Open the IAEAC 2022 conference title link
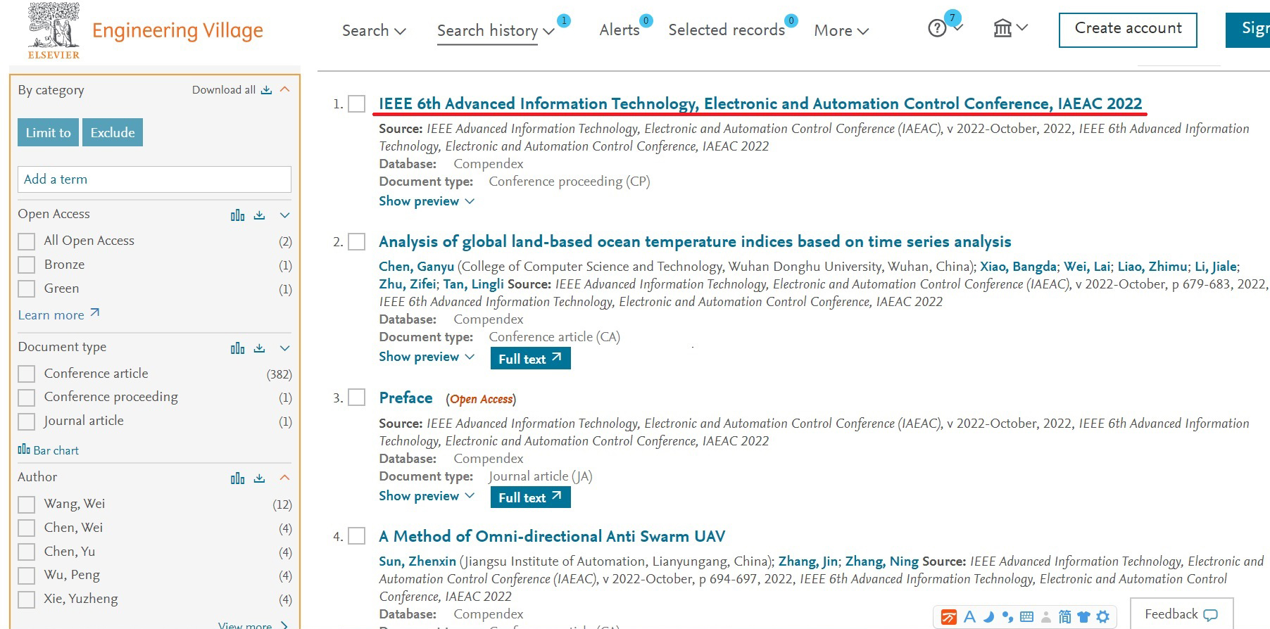Viewport: 1270px width, 629px height. pos(760,104)
